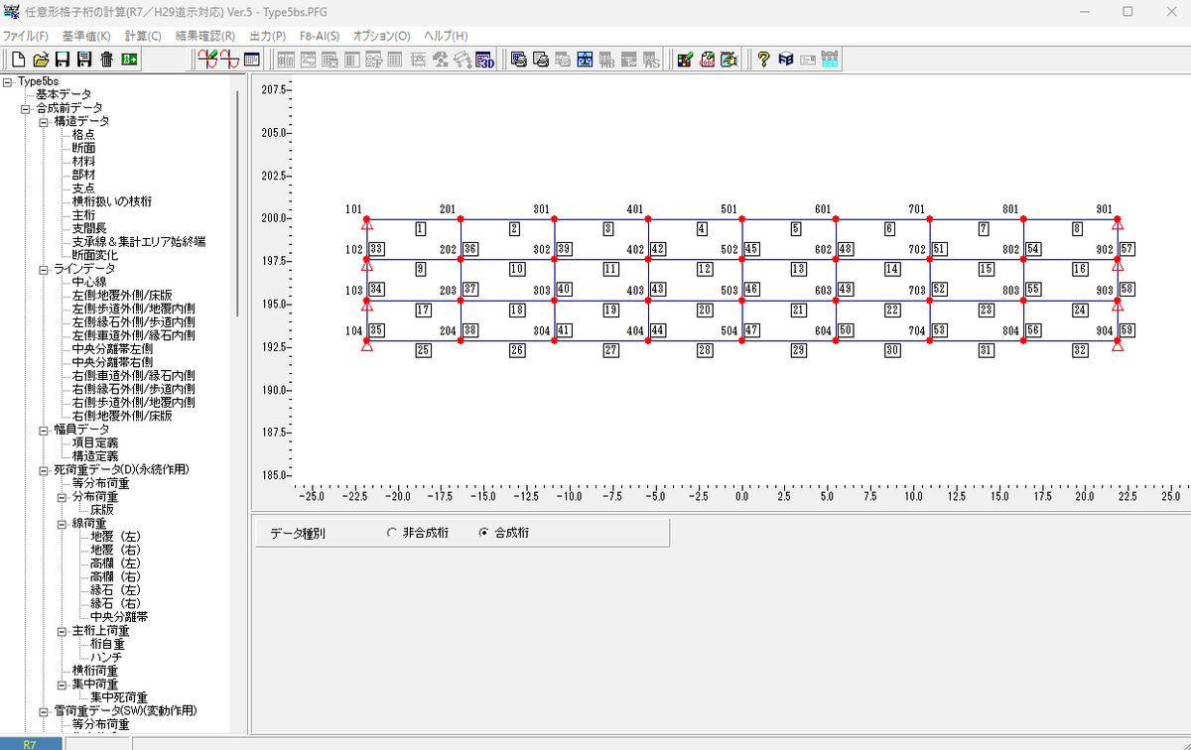The height and width of the screenshot is (750, 1191).
Task: Click the dark blue F8 cube icon
Action: coord(785,60)
